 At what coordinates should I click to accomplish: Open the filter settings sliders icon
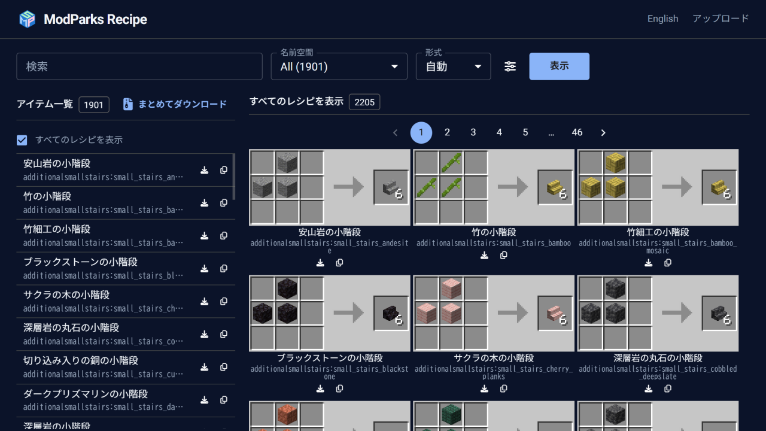click(510, 66)
